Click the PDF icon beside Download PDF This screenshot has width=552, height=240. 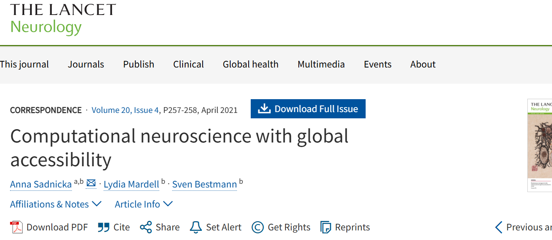[x=16, y=227]
